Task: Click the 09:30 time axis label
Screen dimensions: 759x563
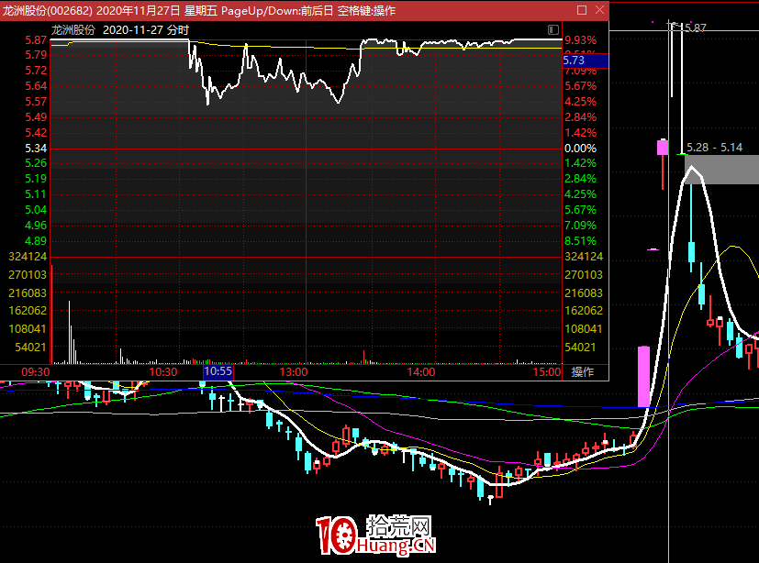Action: click(x=36, y=372)
